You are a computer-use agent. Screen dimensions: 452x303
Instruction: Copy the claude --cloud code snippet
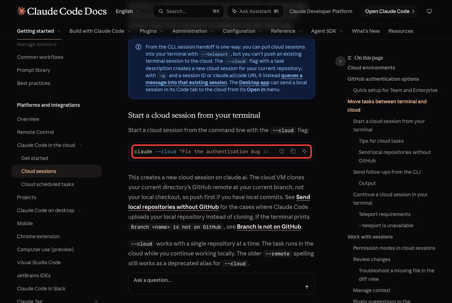tap(293, 151)
